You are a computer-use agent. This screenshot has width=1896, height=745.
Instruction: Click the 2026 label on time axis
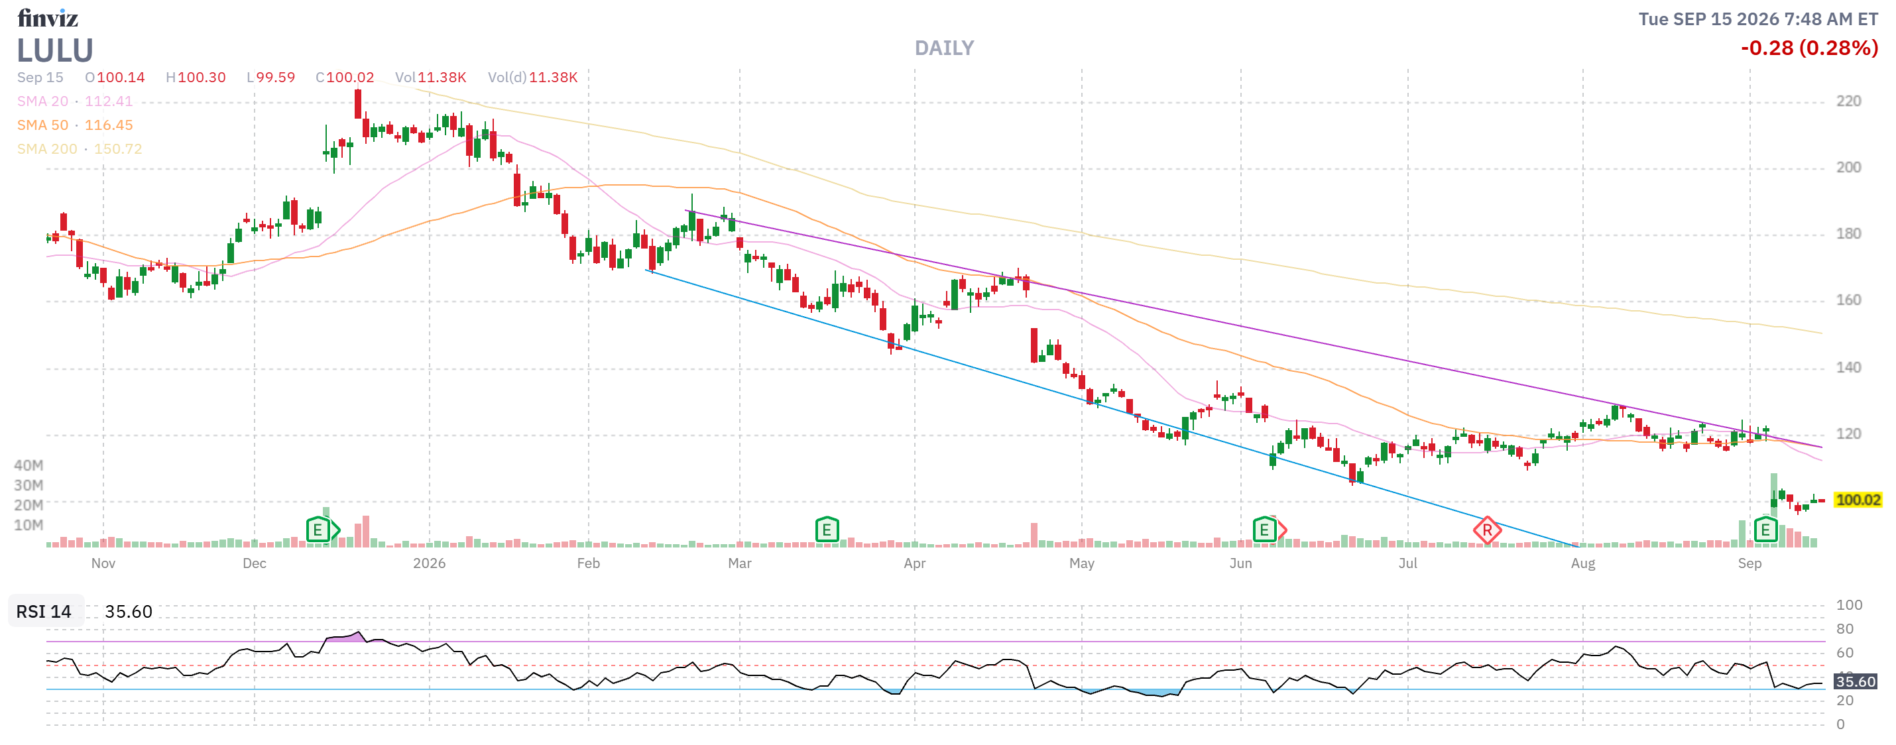coord(429,563)
